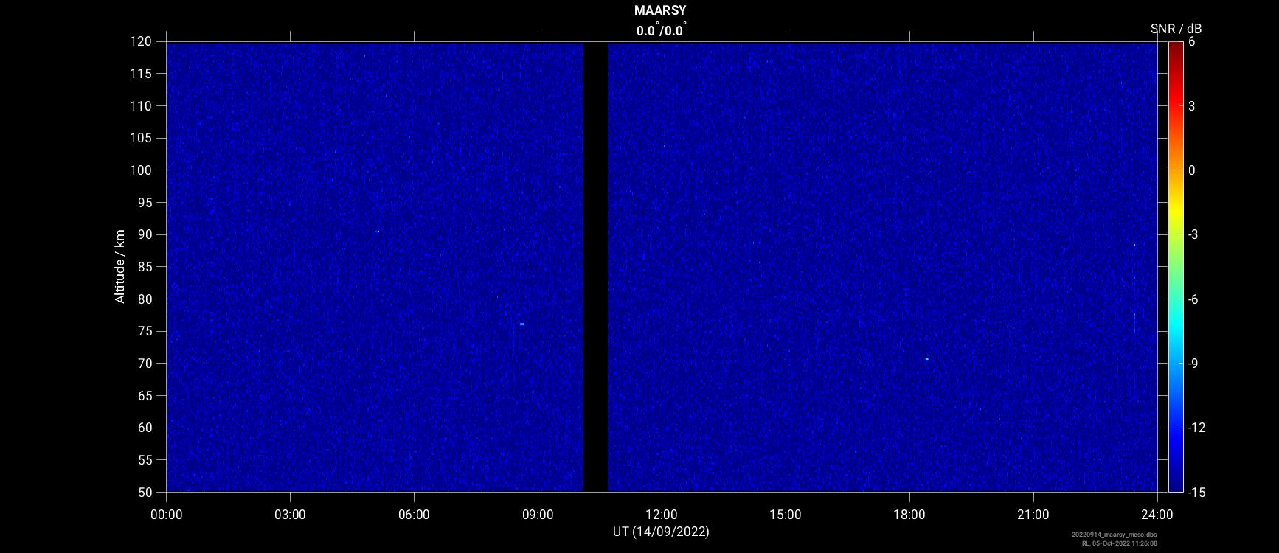Click the 21:00 time tick label
The width and height of the screenshot is (1279, 553).
click(1033, 515)
